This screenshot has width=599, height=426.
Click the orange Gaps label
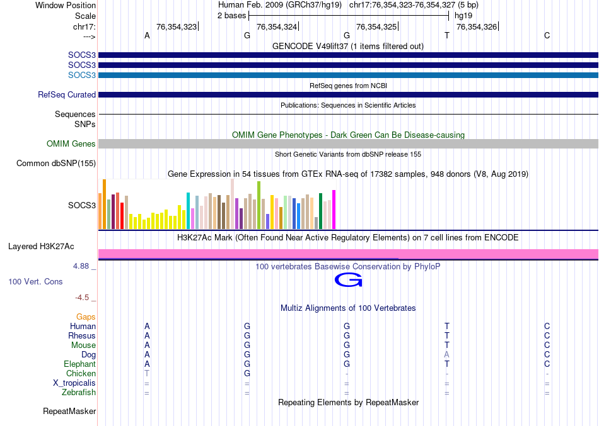tap(86, 317)
